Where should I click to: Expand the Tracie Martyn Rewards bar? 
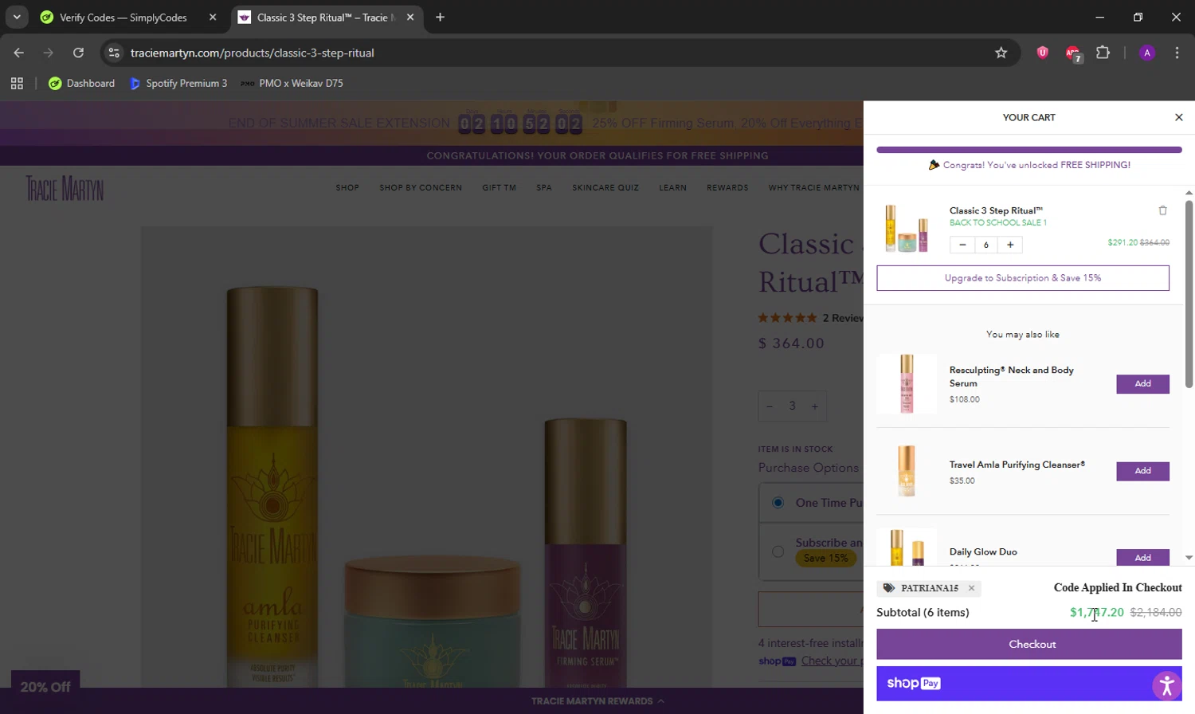click(x=597, y=701)
